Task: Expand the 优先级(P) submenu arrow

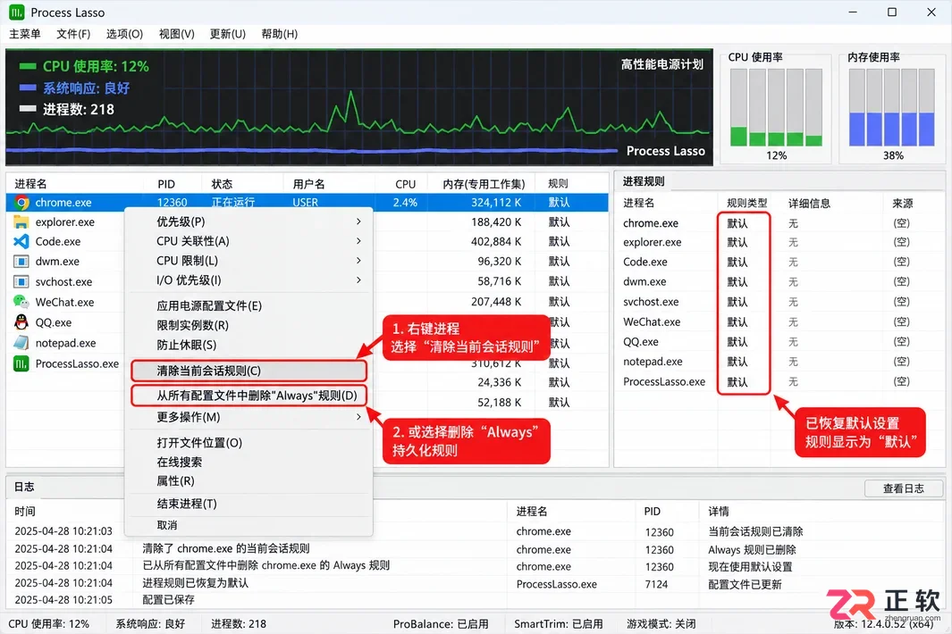Action: [x=358, y=222]
